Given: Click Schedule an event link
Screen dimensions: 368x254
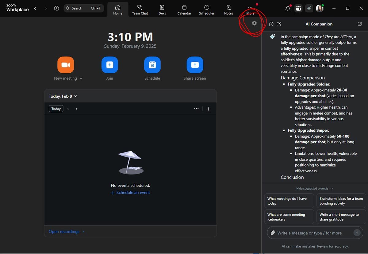Looking at the screenshot, I should tap(130, 193).
